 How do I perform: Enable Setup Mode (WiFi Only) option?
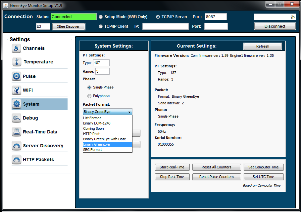click(x=101, y=17)
